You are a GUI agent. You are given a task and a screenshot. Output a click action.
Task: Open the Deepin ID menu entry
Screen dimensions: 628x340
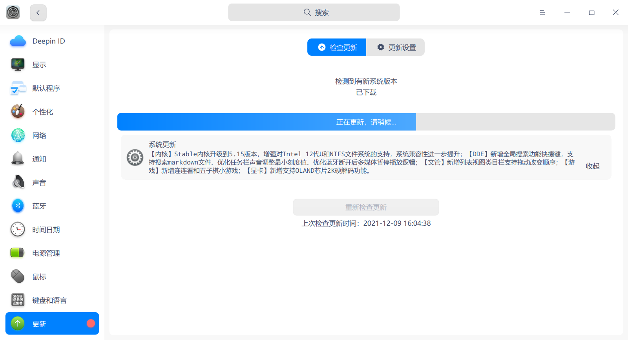coord(52,41)
